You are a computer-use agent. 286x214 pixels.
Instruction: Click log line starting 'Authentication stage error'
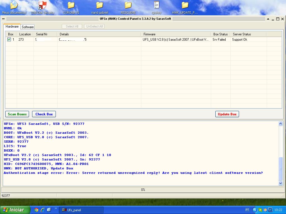[x=133, y=173]
